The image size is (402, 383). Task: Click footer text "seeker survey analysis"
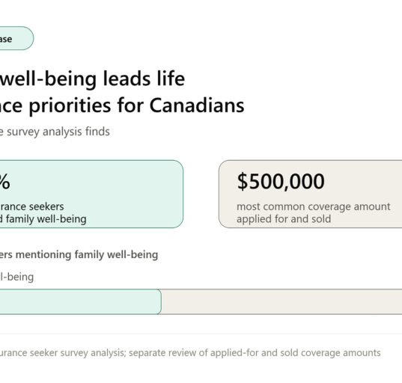(77, 353)
